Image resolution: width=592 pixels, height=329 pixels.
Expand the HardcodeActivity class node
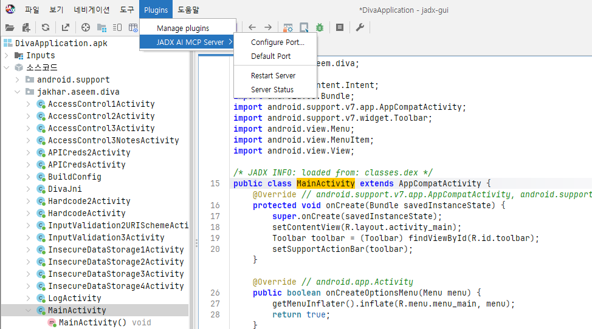tap(29, 213)
